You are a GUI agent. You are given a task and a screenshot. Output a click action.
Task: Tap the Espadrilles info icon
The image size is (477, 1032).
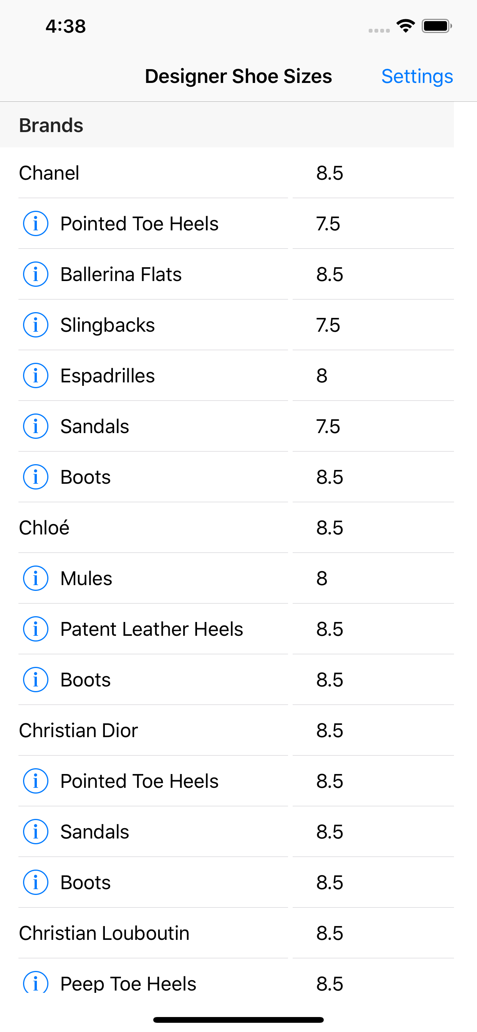(36, 376)
